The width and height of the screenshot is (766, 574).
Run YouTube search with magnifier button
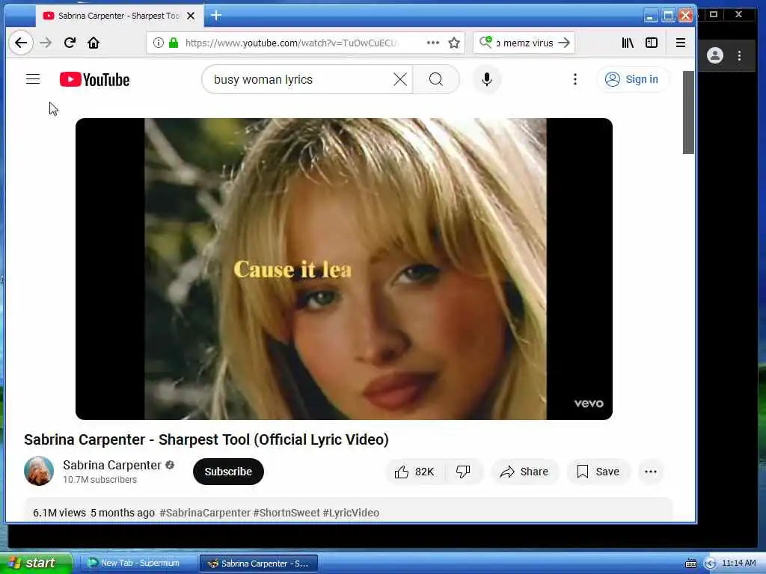click(x=436, y=79)
